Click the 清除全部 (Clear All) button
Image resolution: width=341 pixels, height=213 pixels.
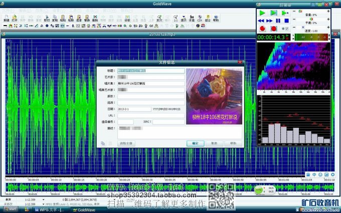(x=126, y=143)
